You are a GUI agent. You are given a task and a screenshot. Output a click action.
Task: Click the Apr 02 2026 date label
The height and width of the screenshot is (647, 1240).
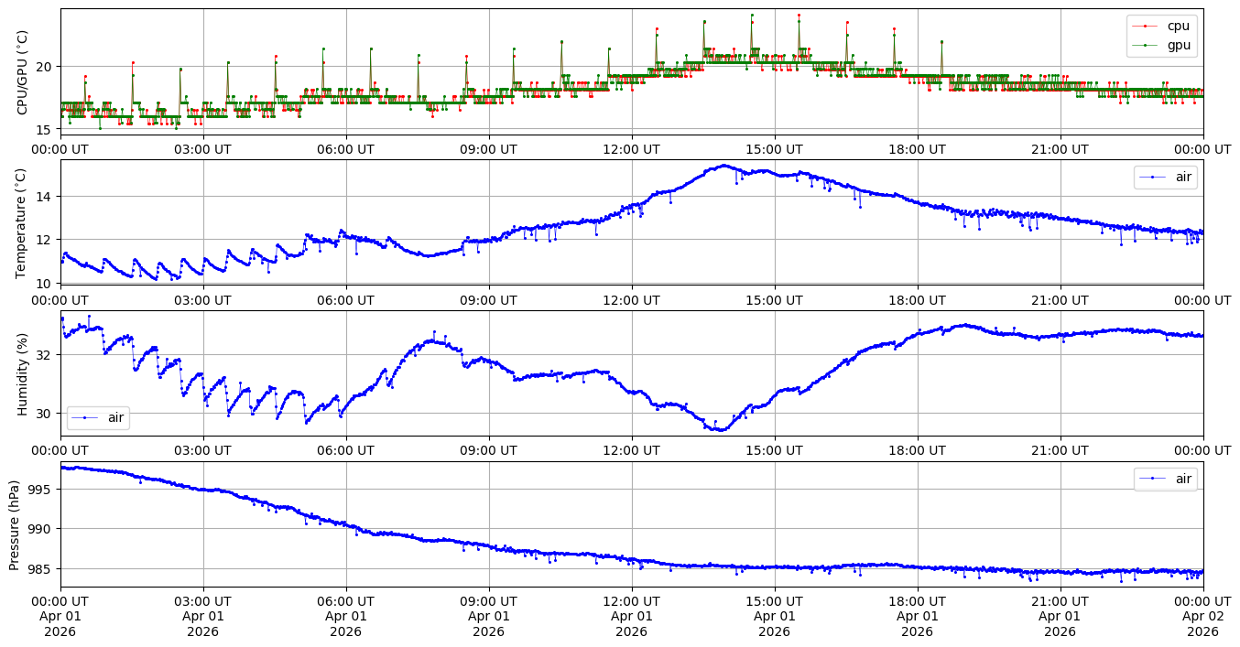click(1202, 617)
